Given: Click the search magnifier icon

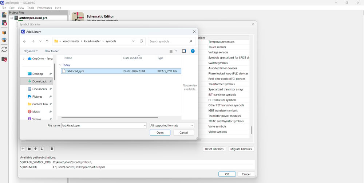Looking at the screenshot, I should [x=191, y=41].
